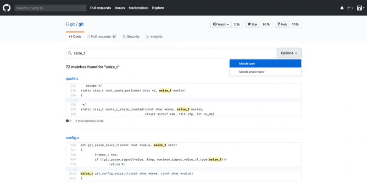Screen dimensions: 367x183
Task: Select line number 966 in config.c
Action: 73,145
